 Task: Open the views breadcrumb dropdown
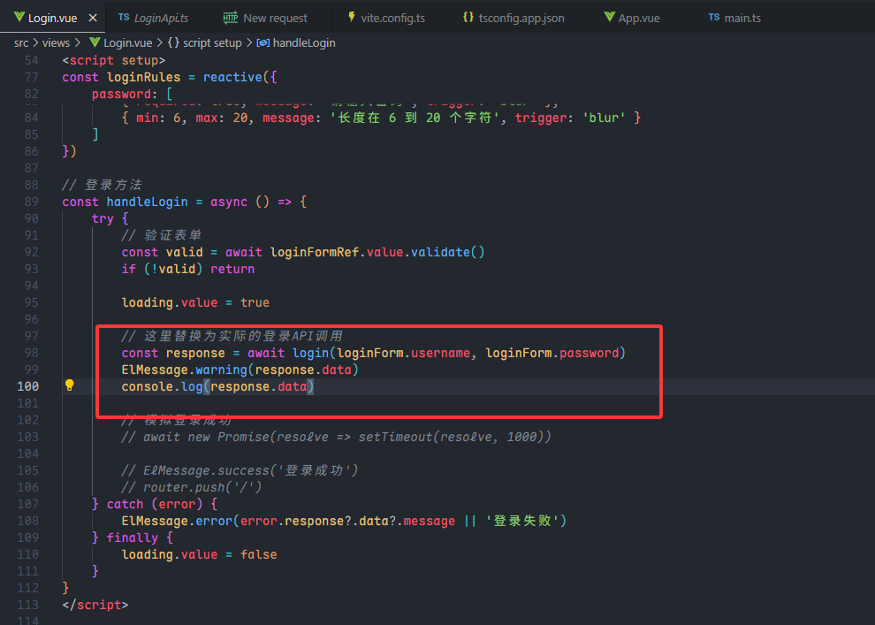56,42
